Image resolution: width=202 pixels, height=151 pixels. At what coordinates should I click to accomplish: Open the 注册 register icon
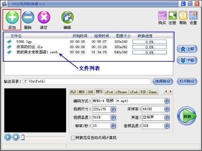172,16
